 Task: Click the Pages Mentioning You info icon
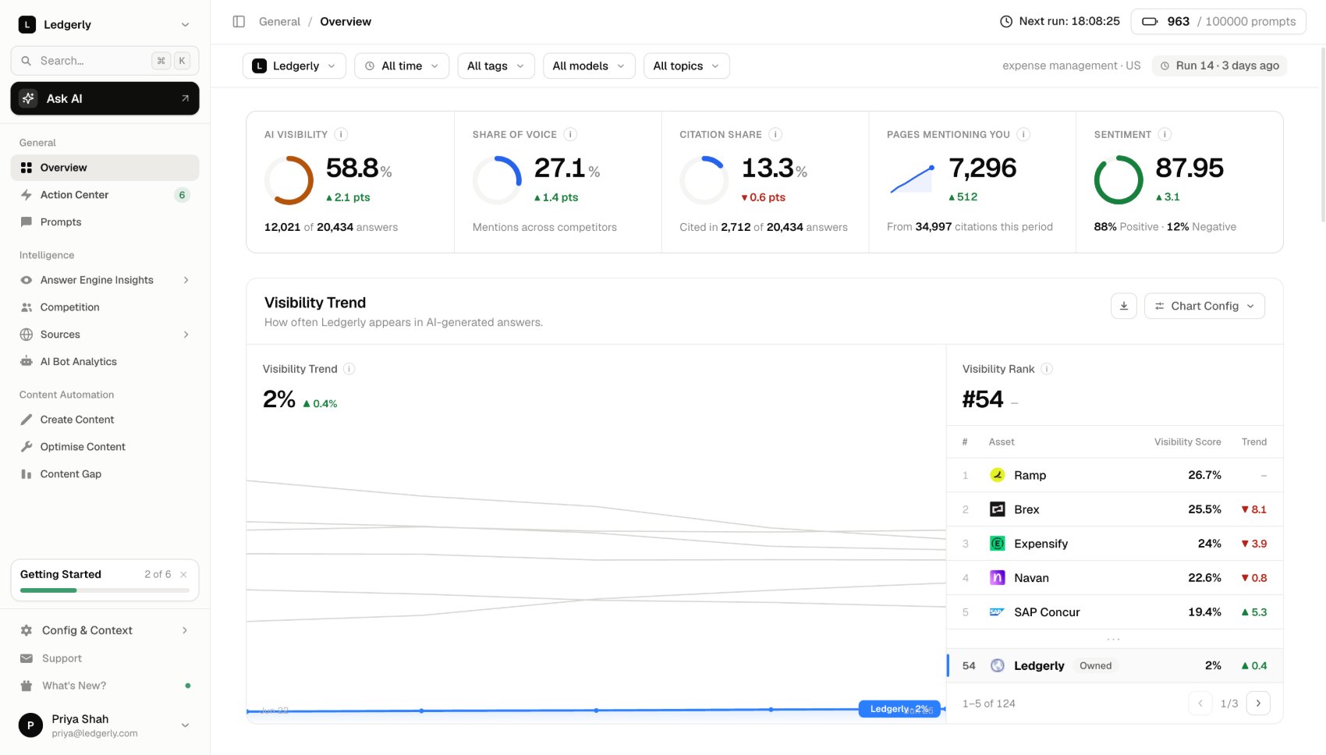(1023, 134)
